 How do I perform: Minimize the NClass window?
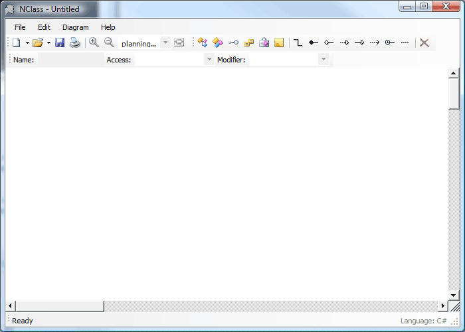coord(407,6)
